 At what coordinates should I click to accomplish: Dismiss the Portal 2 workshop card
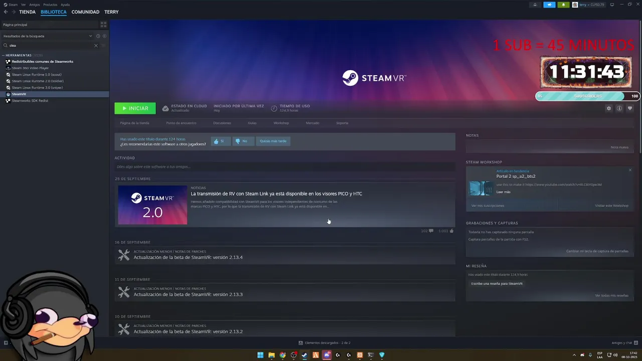pos(630,170)
